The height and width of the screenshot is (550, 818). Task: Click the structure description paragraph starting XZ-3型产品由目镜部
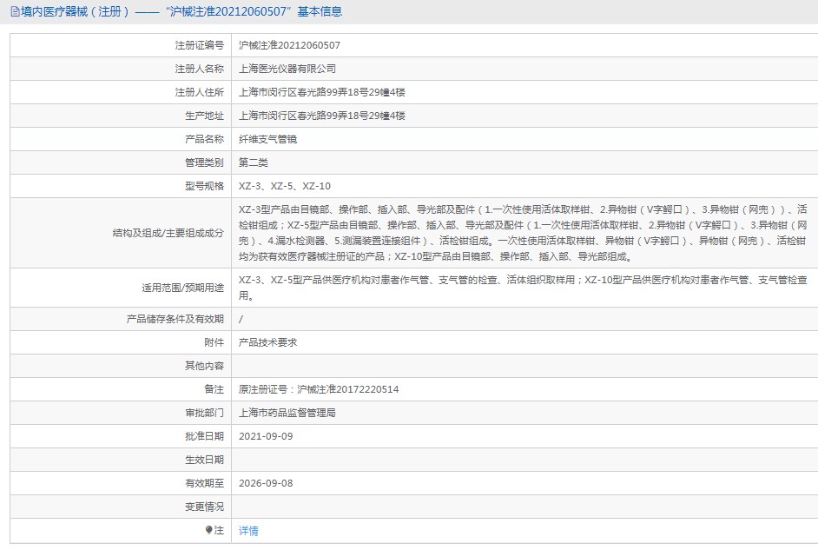pyautogui.click(x=523, y=233)
